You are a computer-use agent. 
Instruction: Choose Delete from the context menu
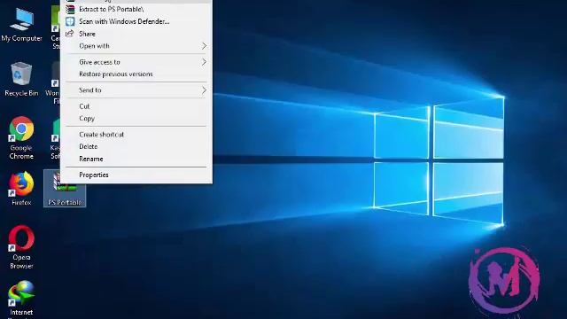tap(136, 146)
